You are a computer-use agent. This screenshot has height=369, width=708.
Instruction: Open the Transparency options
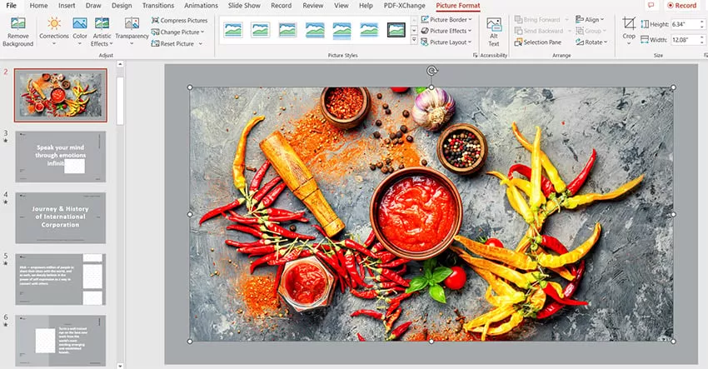(132, 32)
